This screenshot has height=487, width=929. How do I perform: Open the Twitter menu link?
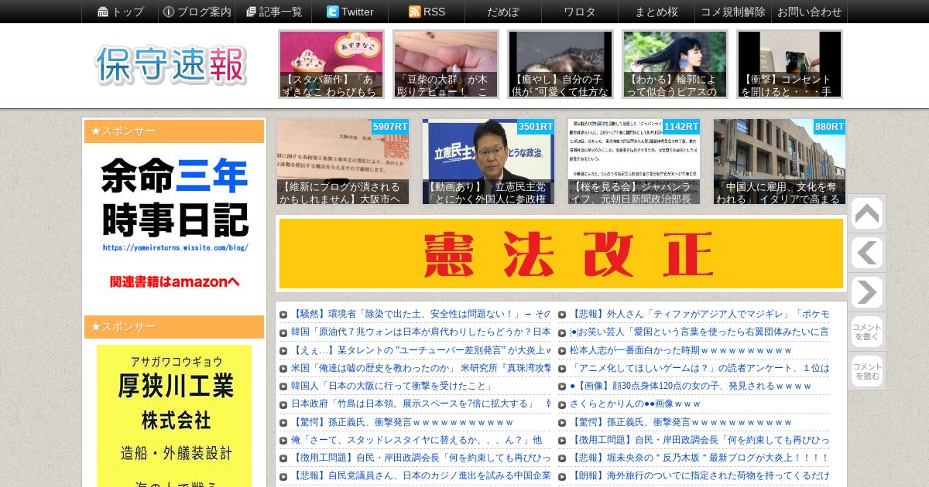350,12
